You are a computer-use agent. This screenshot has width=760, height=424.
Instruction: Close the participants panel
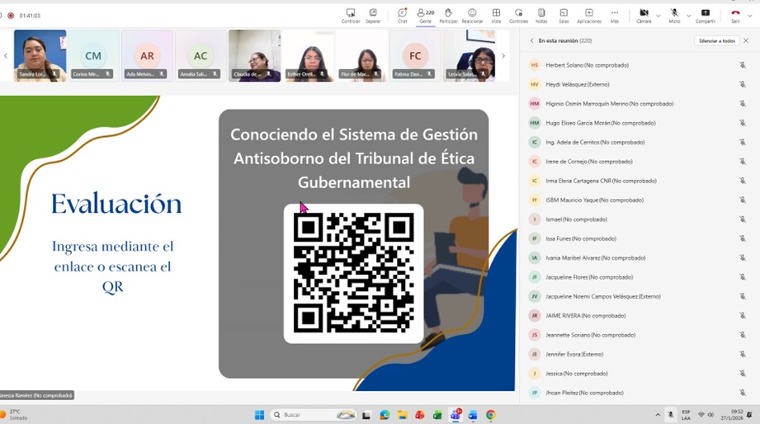746,40
